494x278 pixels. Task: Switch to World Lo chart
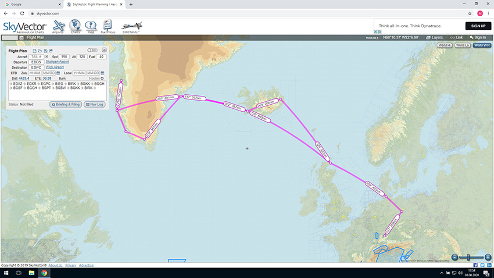point(463,45)
